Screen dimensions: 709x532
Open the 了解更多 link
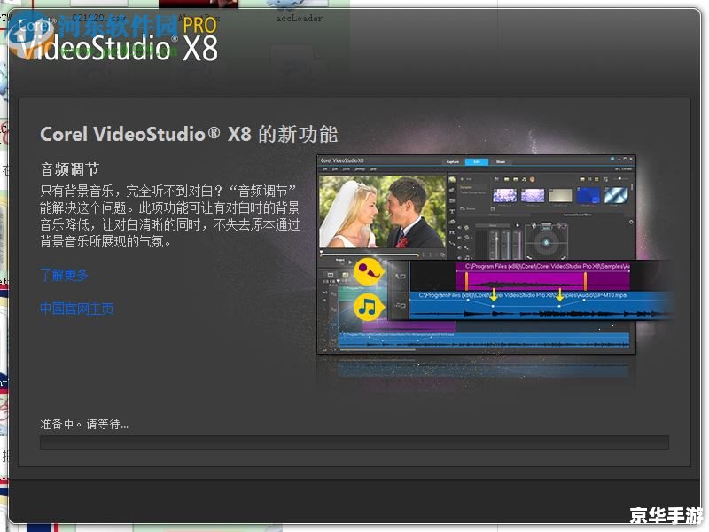(x=64, y=275)
